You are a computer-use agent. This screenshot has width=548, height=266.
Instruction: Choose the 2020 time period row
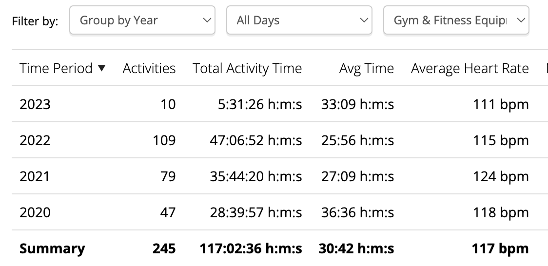pos(35,212)
